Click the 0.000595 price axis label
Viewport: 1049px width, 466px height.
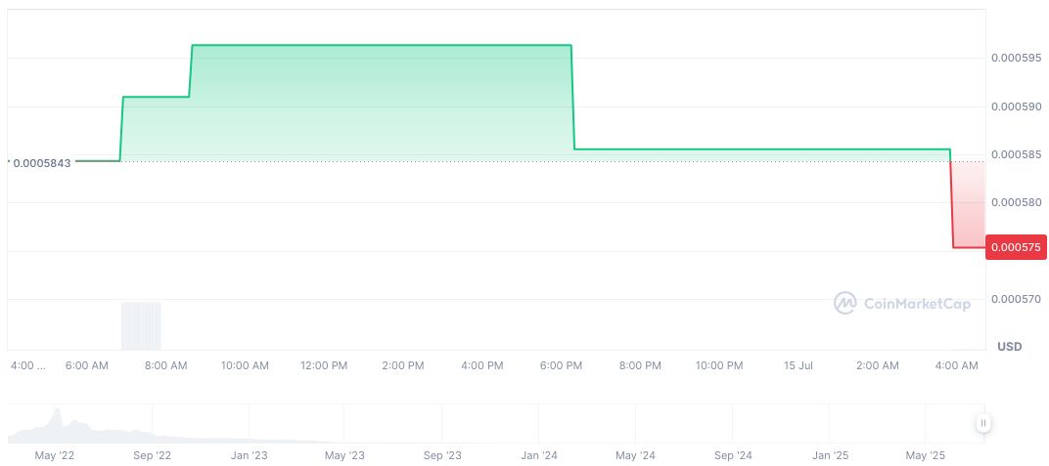click(x=1014, y=59)
